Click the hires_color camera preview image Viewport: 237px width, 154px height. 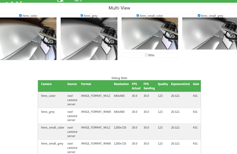28,39
